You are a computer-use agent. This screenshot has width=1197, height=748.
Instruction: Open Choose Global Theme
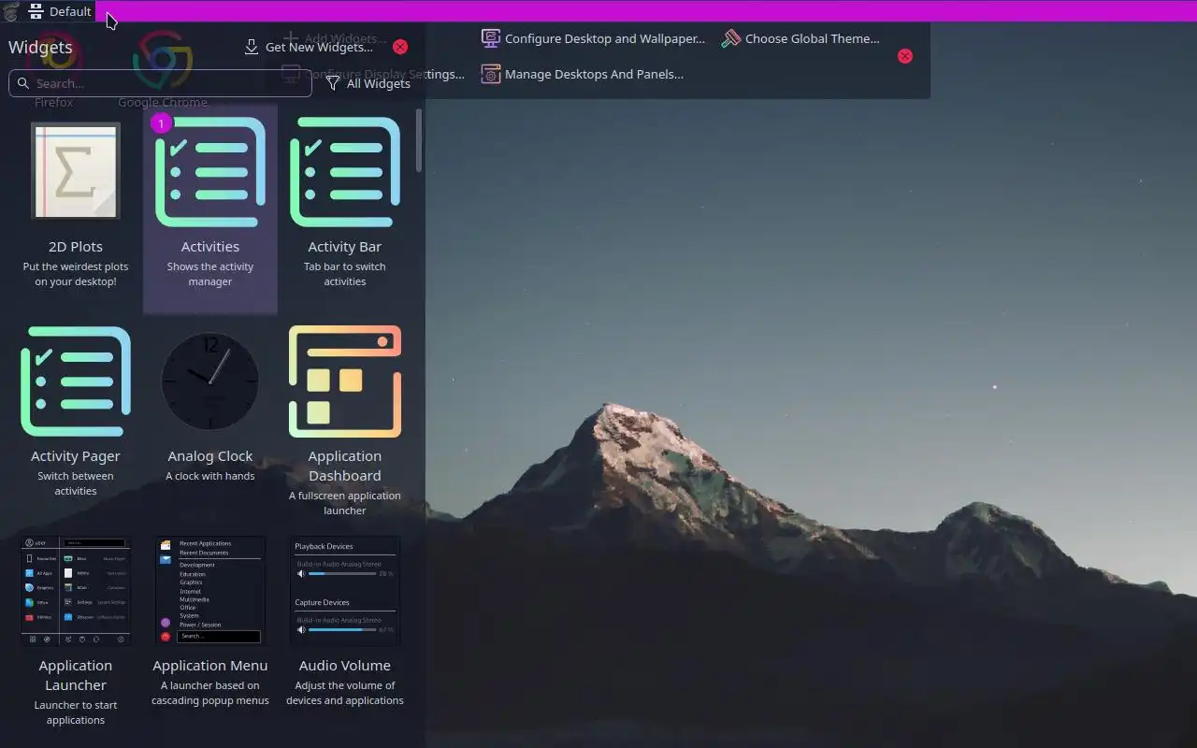800,38
